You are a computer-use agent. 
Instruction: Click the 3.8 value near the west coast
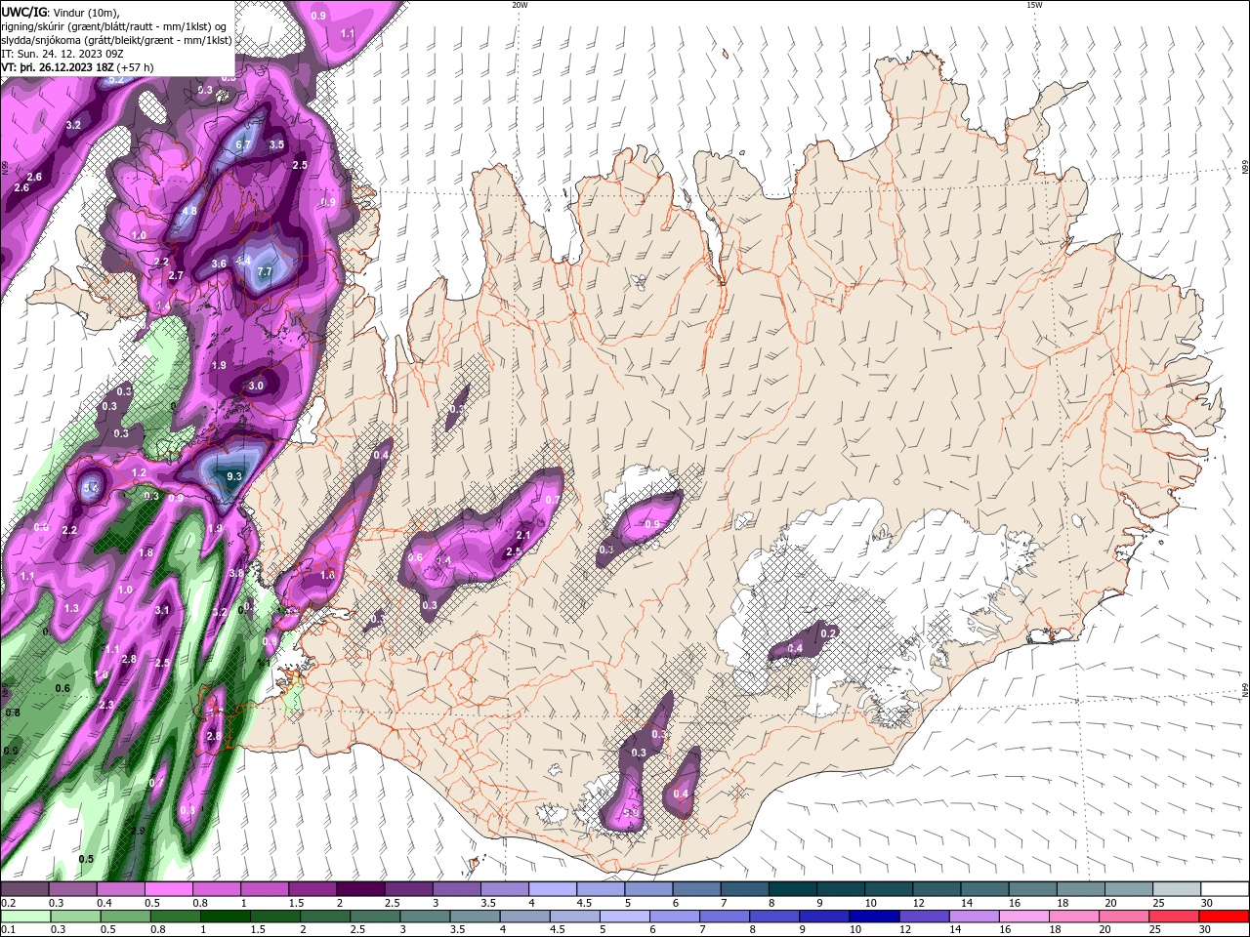pos(235,573)
